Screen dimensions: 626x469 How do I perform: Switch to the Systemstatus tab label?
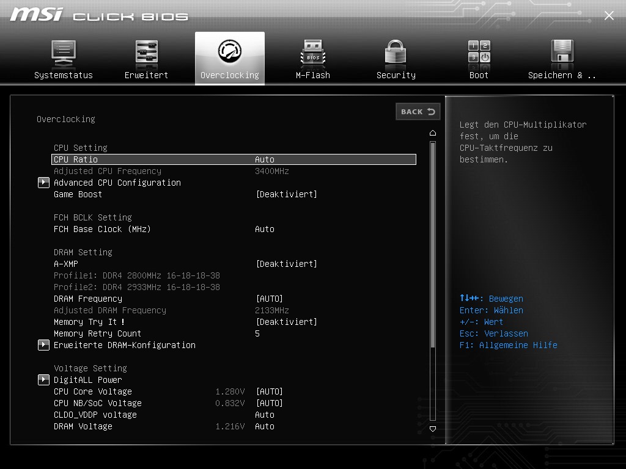[x=64, y=75]
